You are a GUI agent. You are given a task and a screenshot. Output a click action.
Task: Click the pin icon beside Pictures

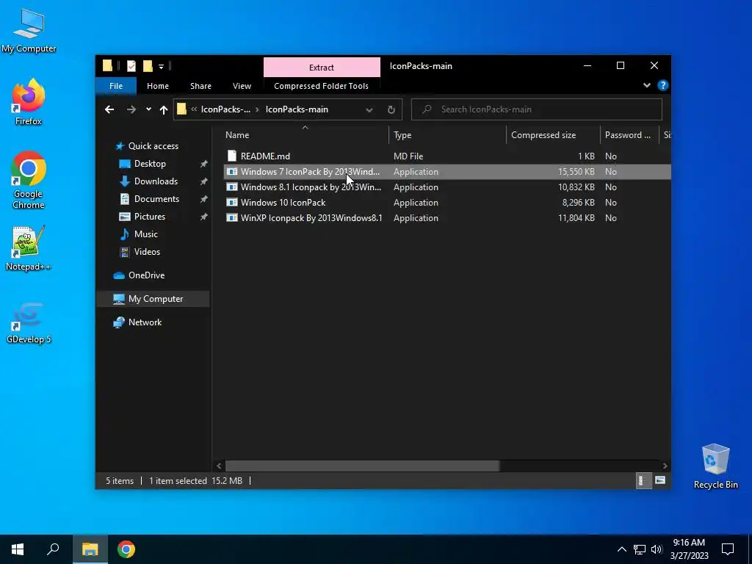click(204, 217)
